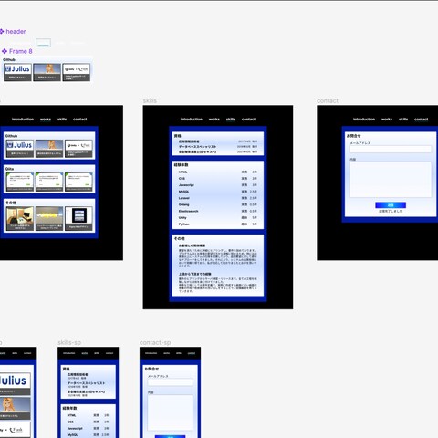This screenshot has width=438, height=438.
Task: Select the contact frame title label
Action: 328,100
